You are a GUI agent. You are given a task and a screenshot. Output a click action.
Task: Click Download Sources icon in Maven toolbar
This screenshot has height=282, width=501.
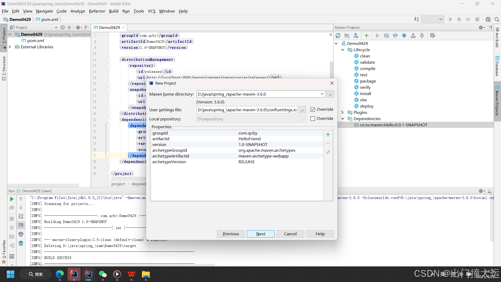356,36
